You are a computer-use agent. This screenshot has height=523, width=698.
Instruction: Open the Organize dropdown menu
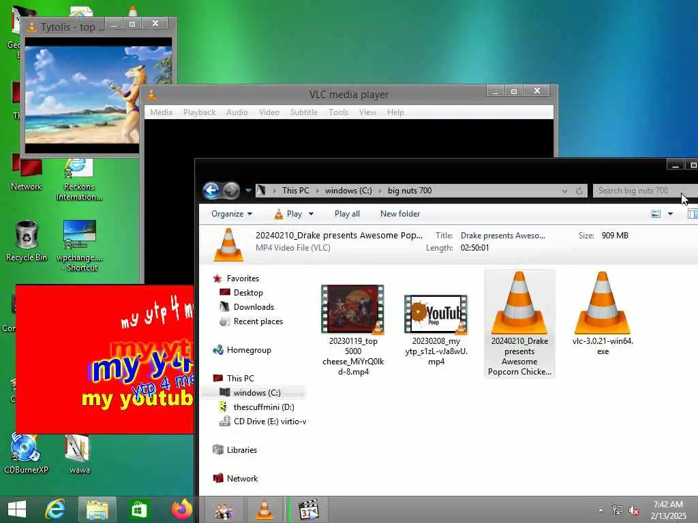click(232, 214)
